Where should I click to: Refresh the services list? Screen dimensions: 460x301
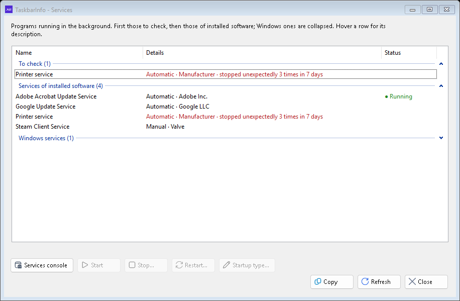tap(379, 282)
